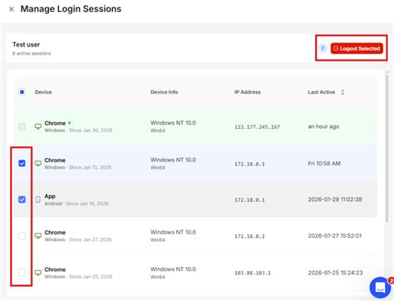Uncheck the Chrome session since Jan 13
The image size is (394, 301).
(x=22, y=163)
